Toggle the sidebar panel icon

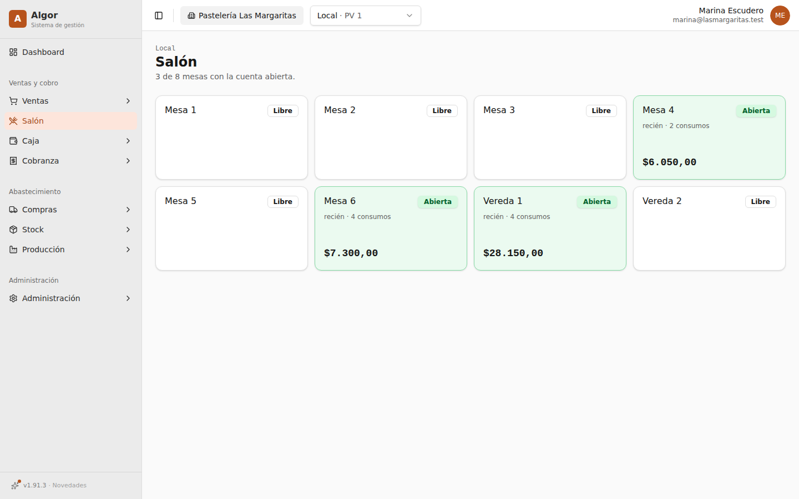(159, 16)
